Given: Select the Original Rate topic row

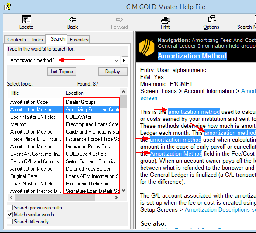Looking at the screenshot, I should pyautogui.click(x=65, y=176).
